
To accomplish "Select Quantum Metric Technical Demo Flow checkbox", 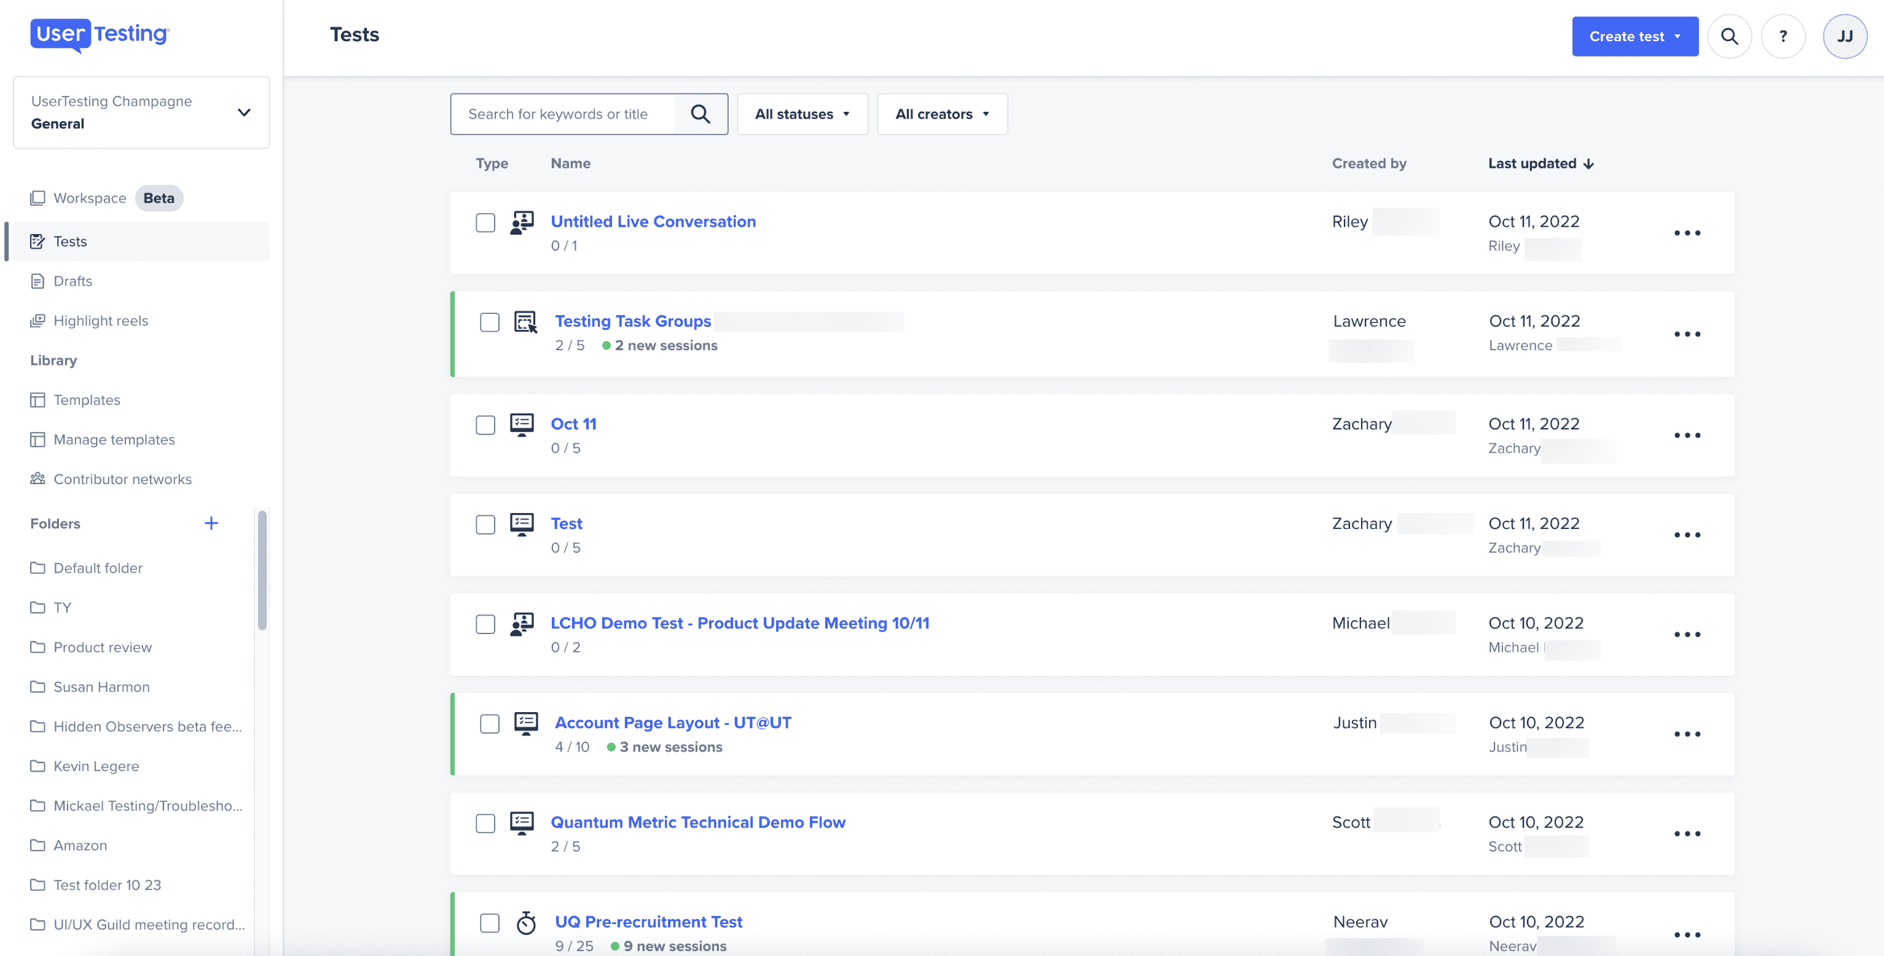I will click(x=485, y=823).
